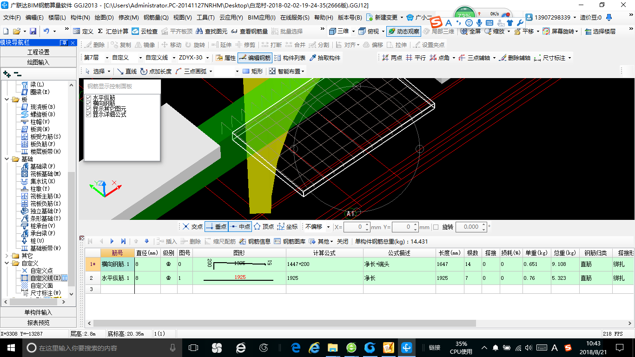Select the 俯视 top view
635x357 pixels.
coord(369,31)
